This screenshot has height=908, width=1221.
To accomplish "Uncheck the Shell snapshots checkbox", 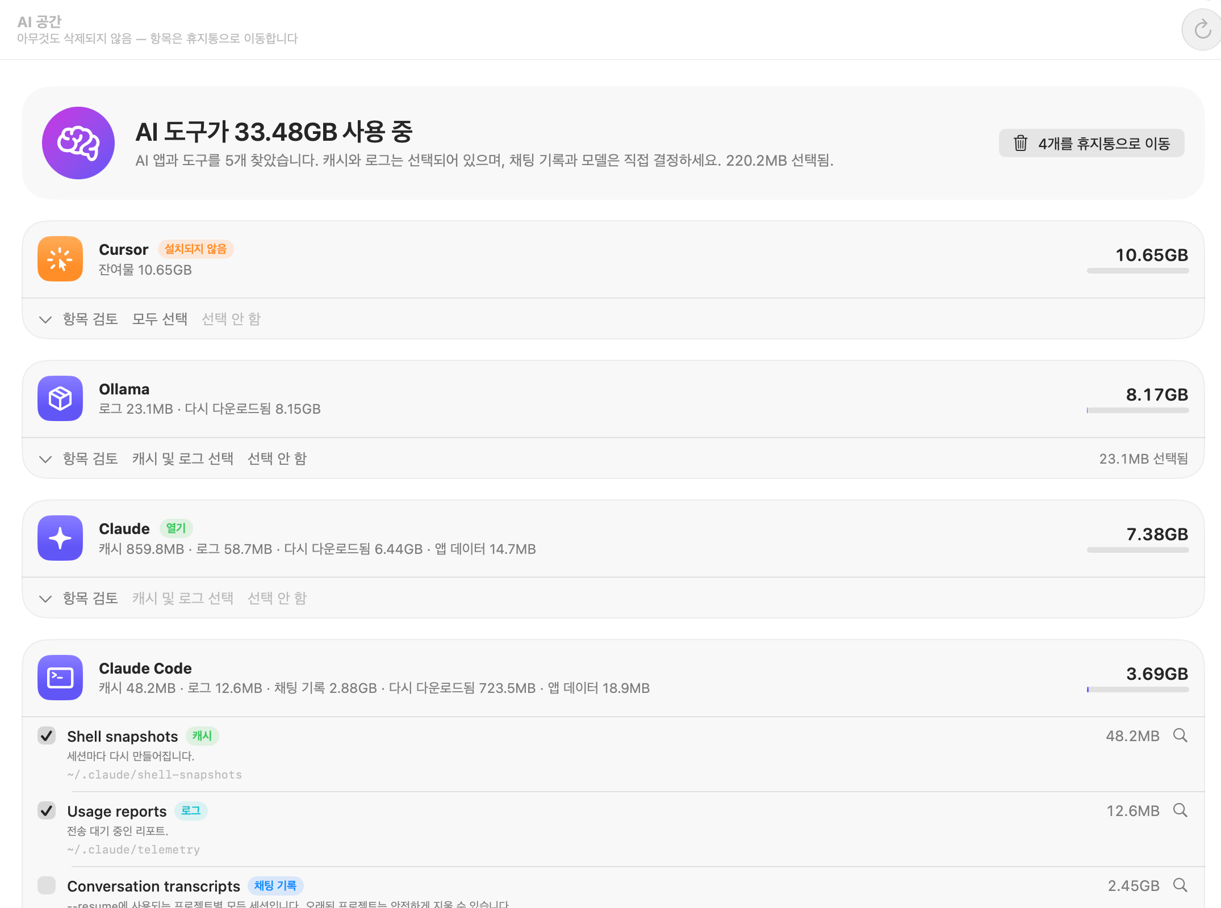I will coord(47,735).
